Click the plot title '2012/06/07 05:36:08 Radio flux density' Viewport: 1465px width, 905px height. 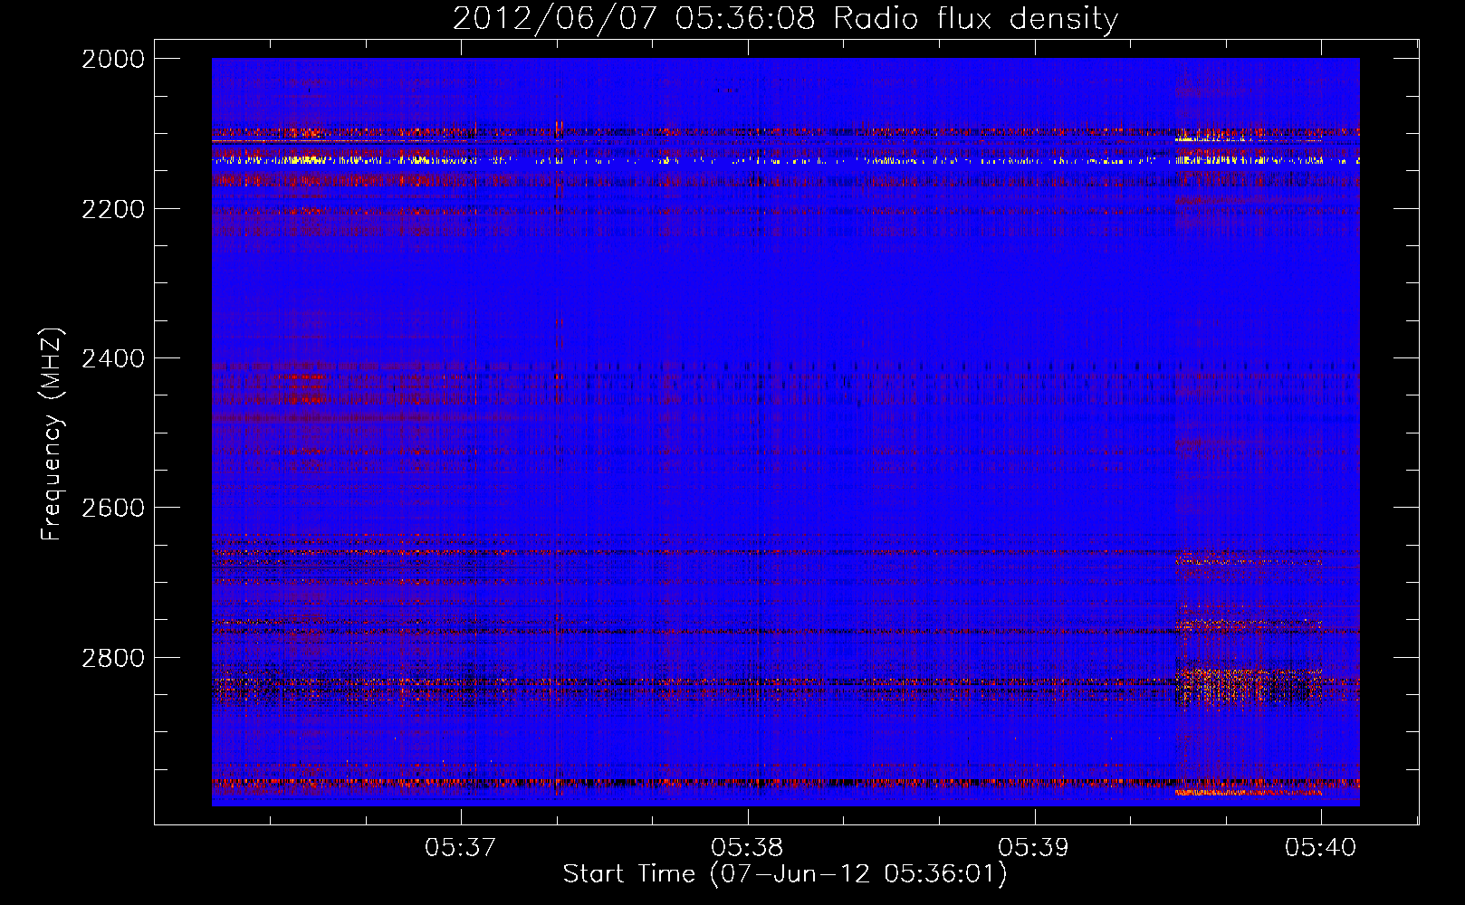785,18
